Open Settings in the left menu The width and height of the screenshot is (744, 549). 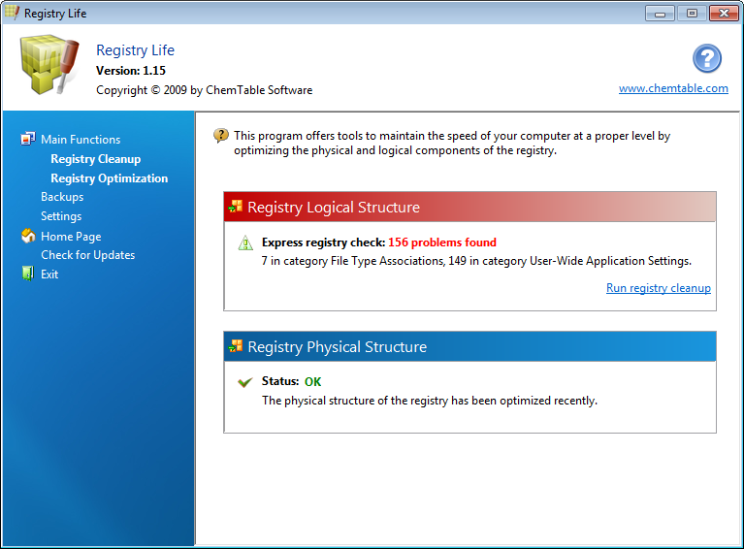click(x=61, y=216)
